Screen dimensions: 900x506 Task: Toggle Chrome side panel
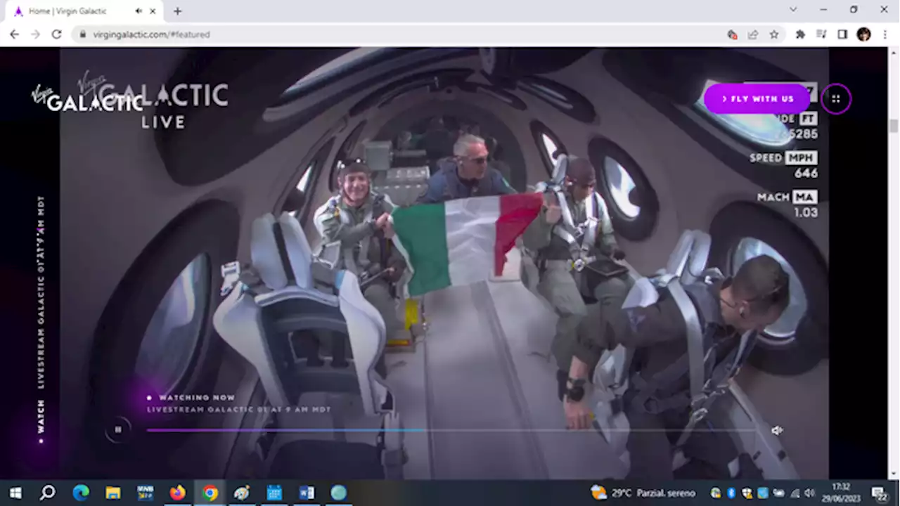point(842,34)
